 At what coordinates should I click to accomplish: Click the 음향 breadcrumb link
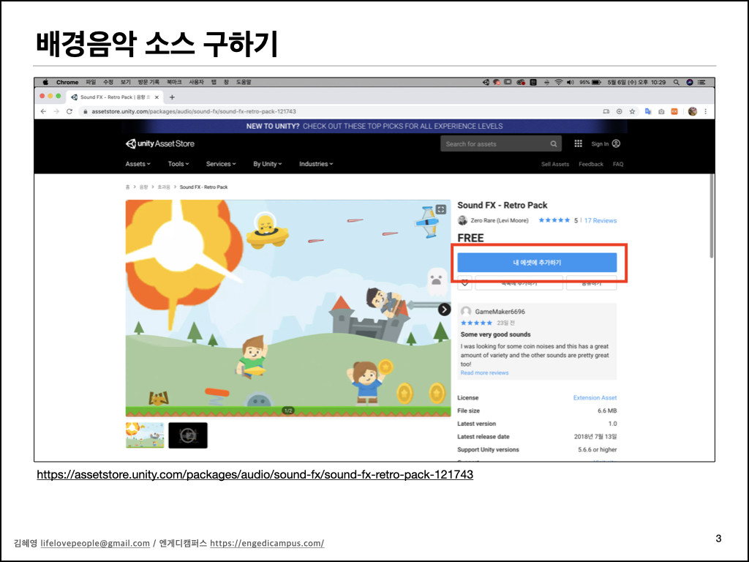point(144,187)
